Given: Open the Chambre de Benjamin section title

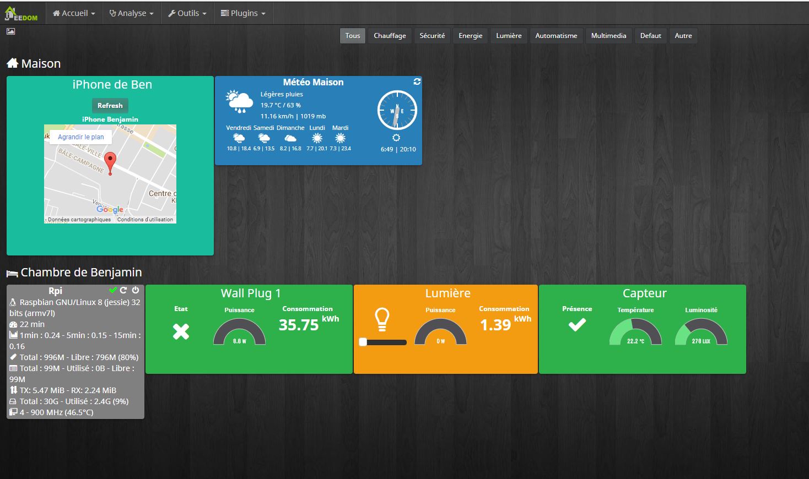Looking at the screenshot, I should (81, 273).
